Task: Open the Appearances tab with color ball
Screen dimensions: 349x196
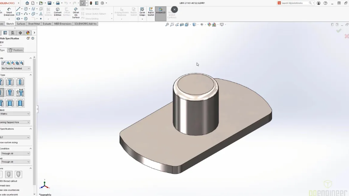Action: (27, 33)
